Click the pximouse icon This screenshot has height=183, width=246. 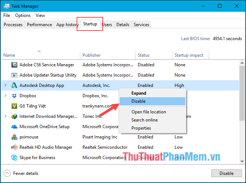[14, 137]
